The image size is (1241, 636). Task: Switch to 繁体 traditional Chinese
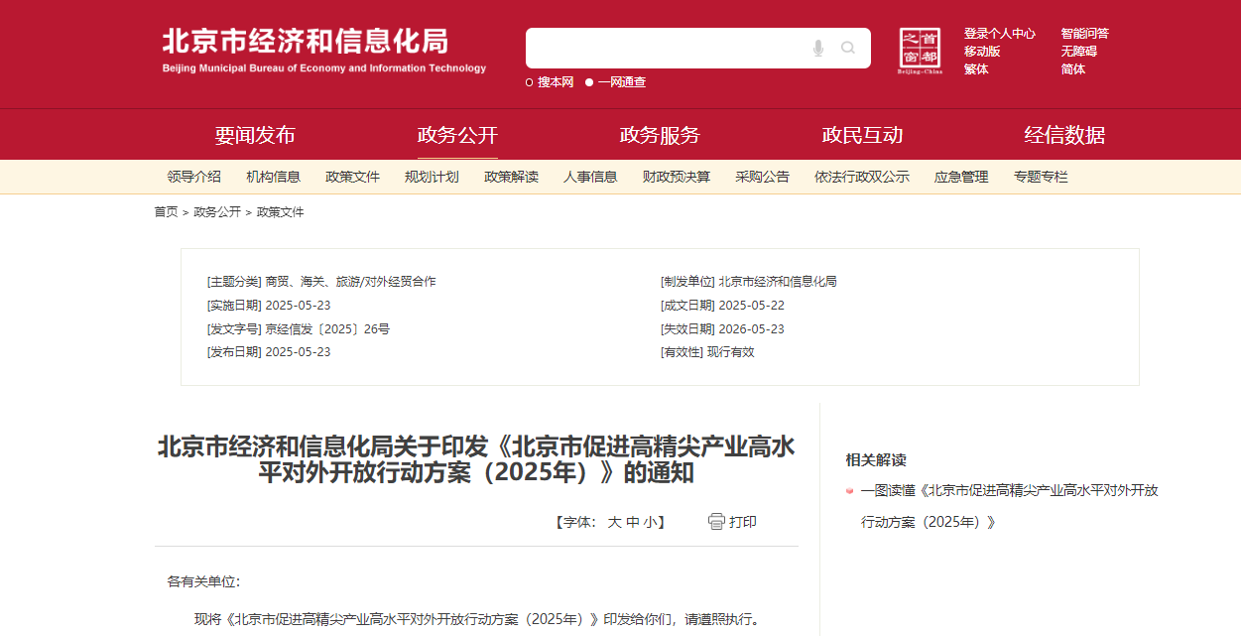976,69
